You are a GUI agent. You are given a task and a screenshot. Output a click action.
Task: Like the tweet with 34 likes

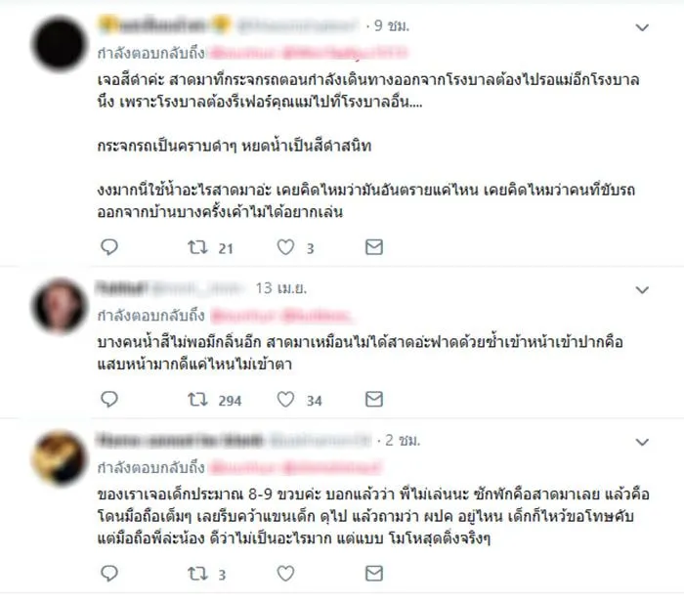click(285, 399)
